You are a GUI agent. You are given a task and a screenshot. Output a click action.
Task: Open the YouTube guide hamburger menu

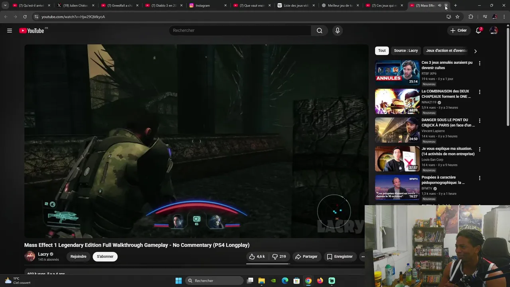point(10,31)
